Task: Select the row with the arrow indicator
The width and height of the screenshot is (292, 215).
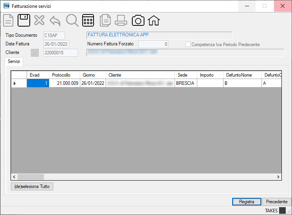Action: (19, 83)
